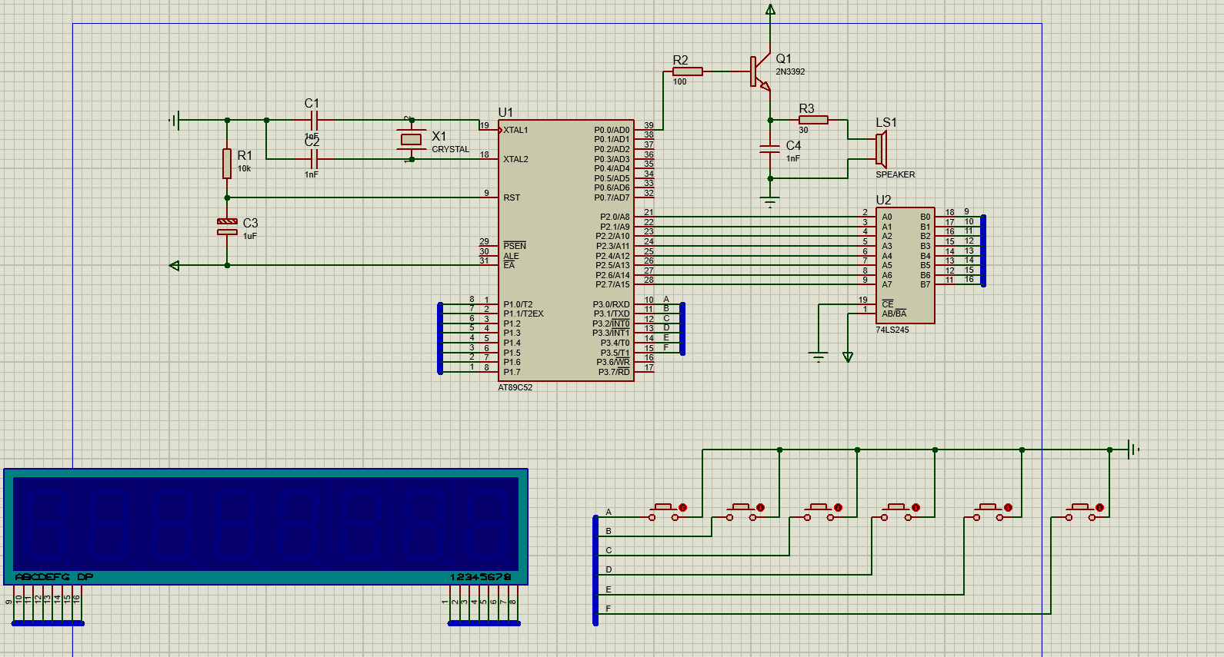Click the LS1 reference label

click(x=886, y=122)
